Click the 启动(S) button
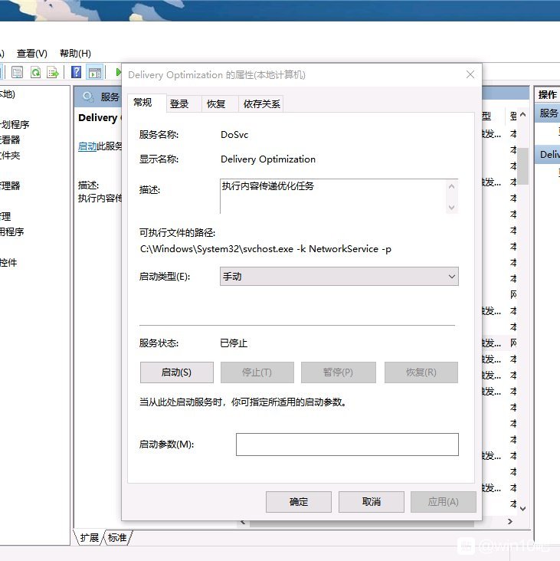The image size is (560, 561). pyautogui.click(x=177, y=372)
